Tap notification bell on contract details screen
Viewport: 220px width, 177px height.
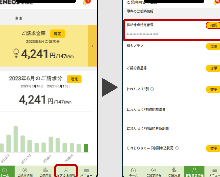click(x=216, y=2)
